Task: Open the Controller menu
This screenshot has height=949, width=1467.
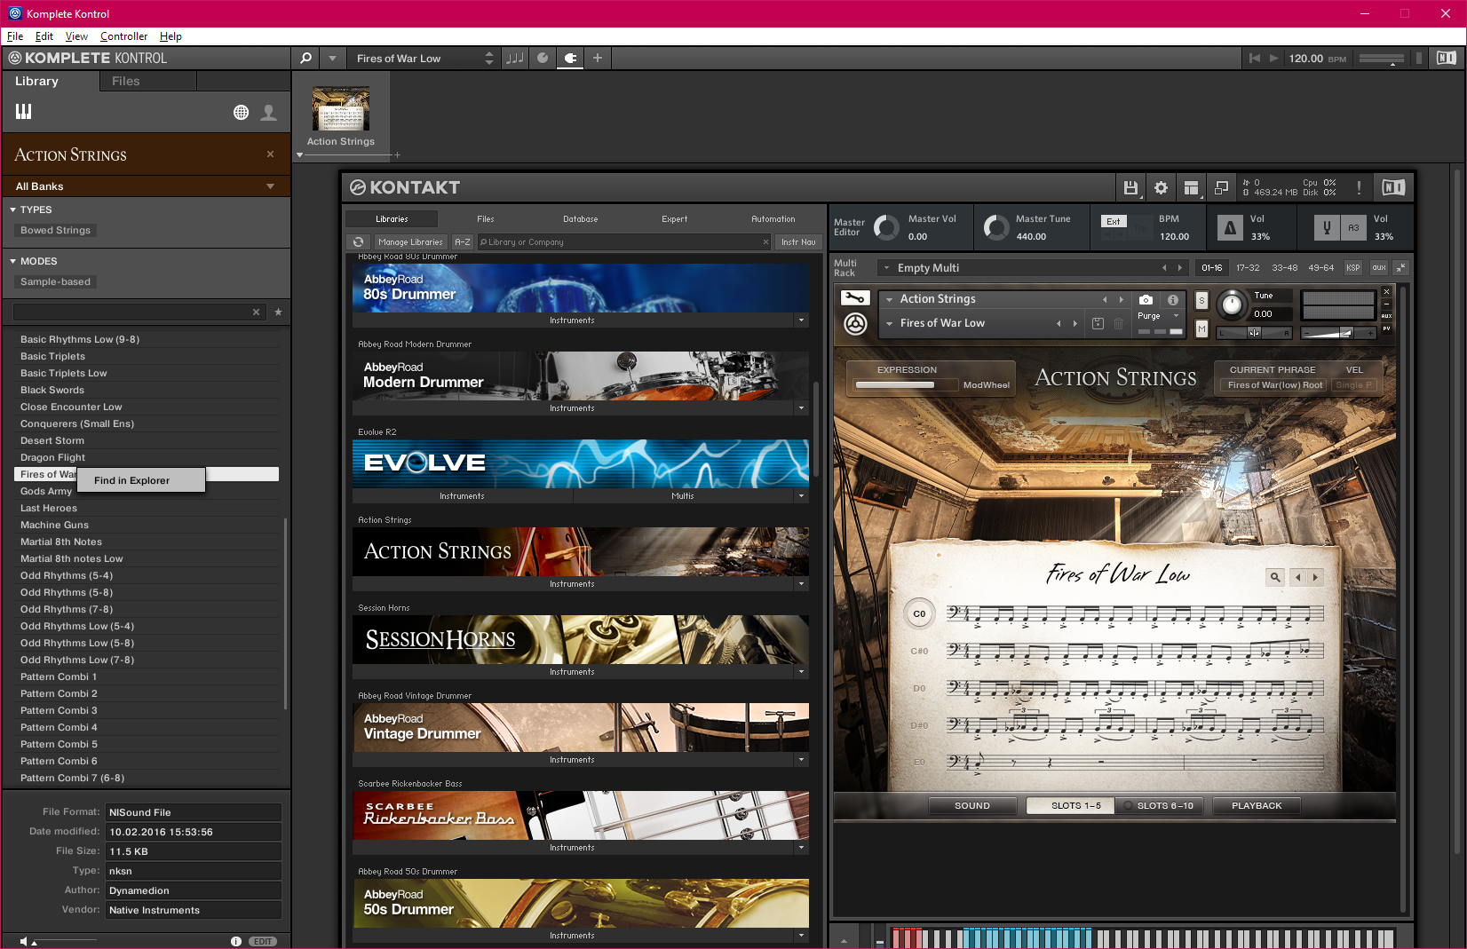Action: click(123, 36)
